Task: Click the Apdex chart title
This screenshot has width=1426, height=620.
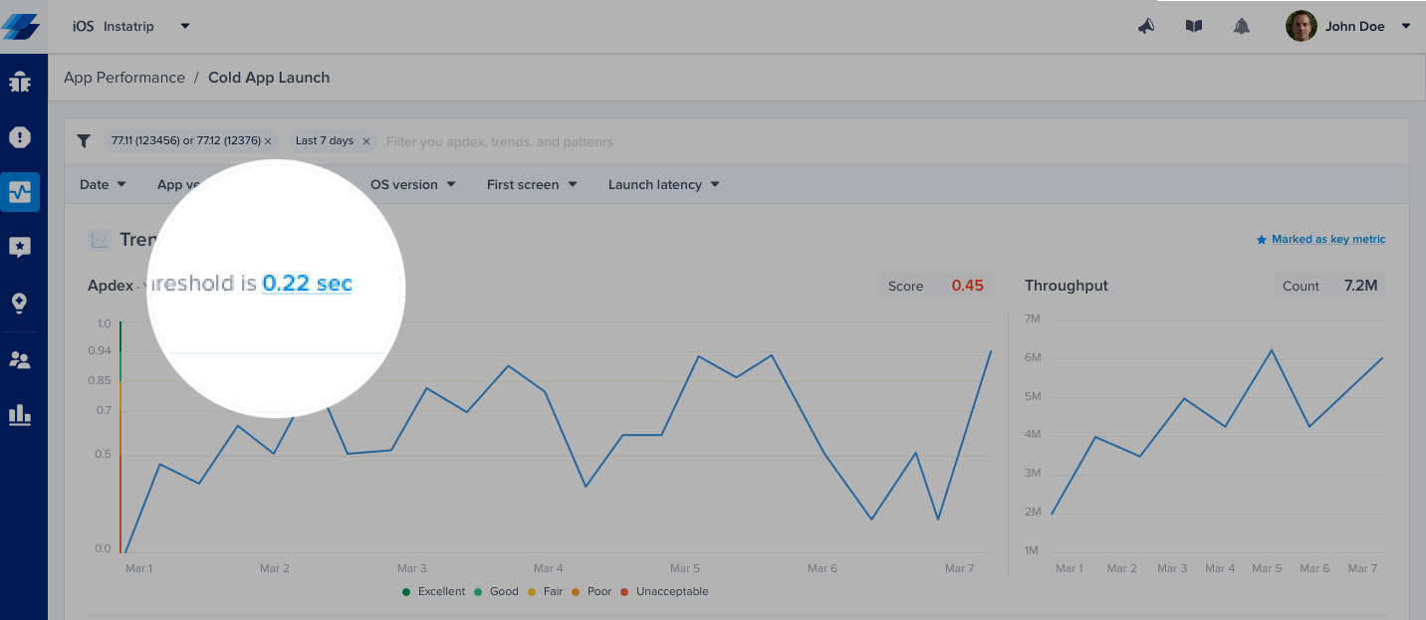Action: [111, 286]
